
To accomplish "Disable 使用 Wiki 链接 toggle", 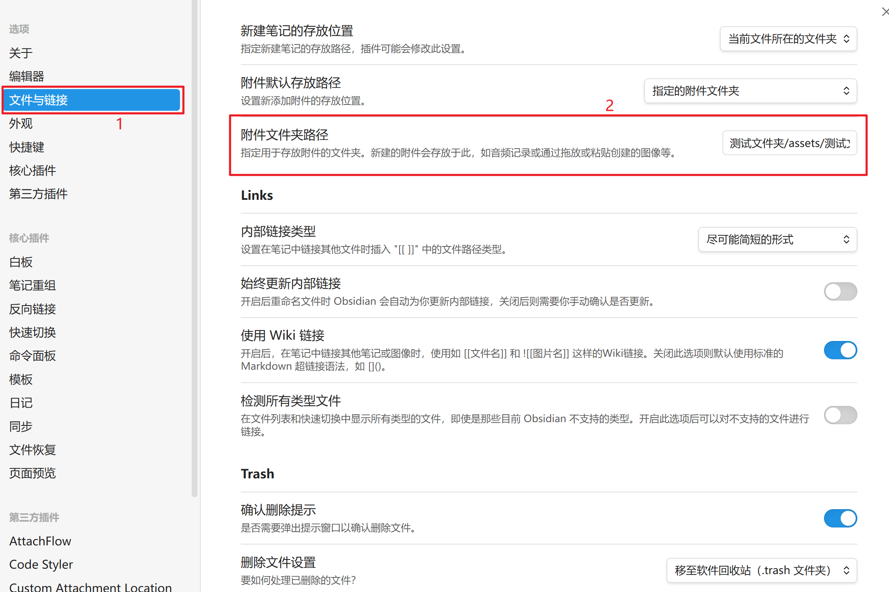I will (840, 350).
